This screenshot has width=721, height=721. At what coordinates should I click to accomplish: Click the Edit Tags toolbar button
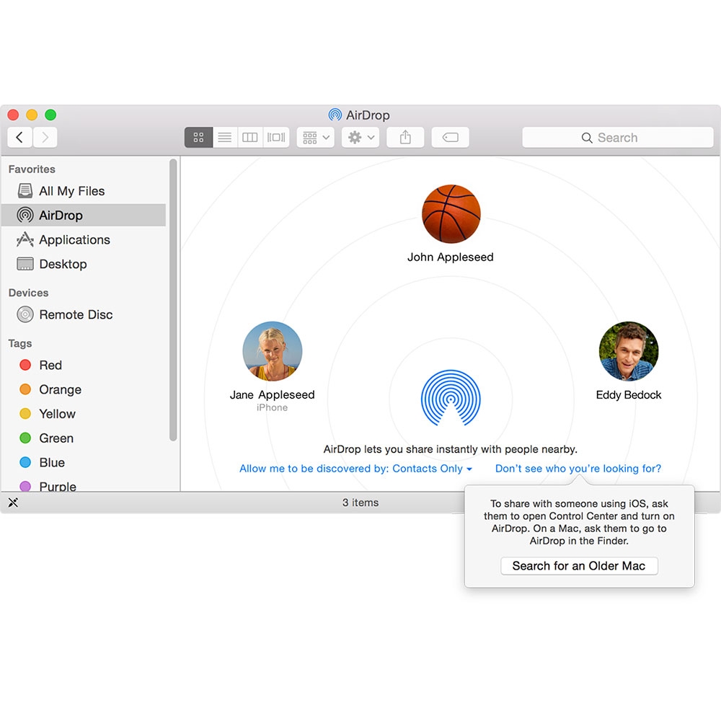click(450, 138)
